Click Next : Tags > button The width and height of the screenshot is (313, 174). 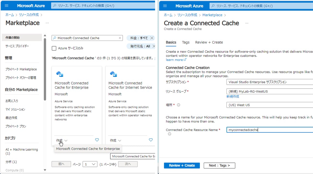[x=219, y=166]
